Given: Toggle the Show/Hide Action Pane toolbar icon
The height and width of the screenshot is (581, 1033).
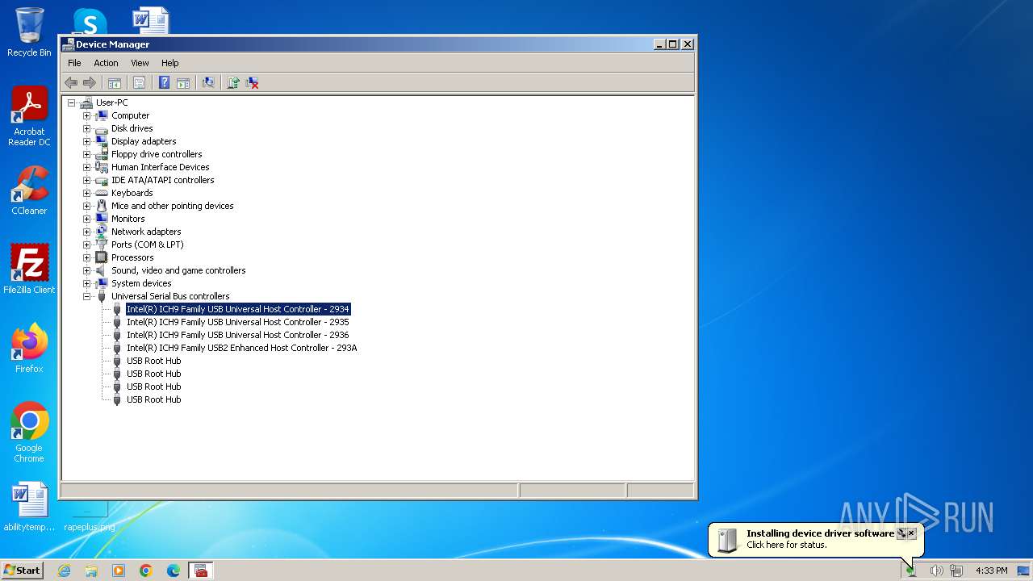Looking at the screenshot, I should tap(183, 82).
